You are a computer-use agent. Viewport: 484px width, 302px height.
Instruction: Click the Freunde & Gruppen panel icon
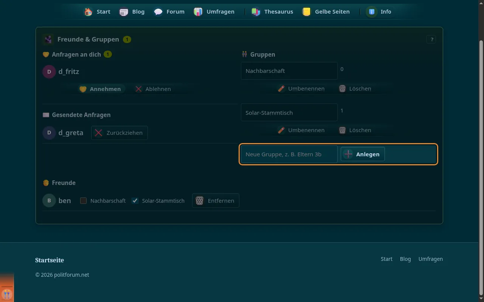pyautogui.click(x=48, y=39)
